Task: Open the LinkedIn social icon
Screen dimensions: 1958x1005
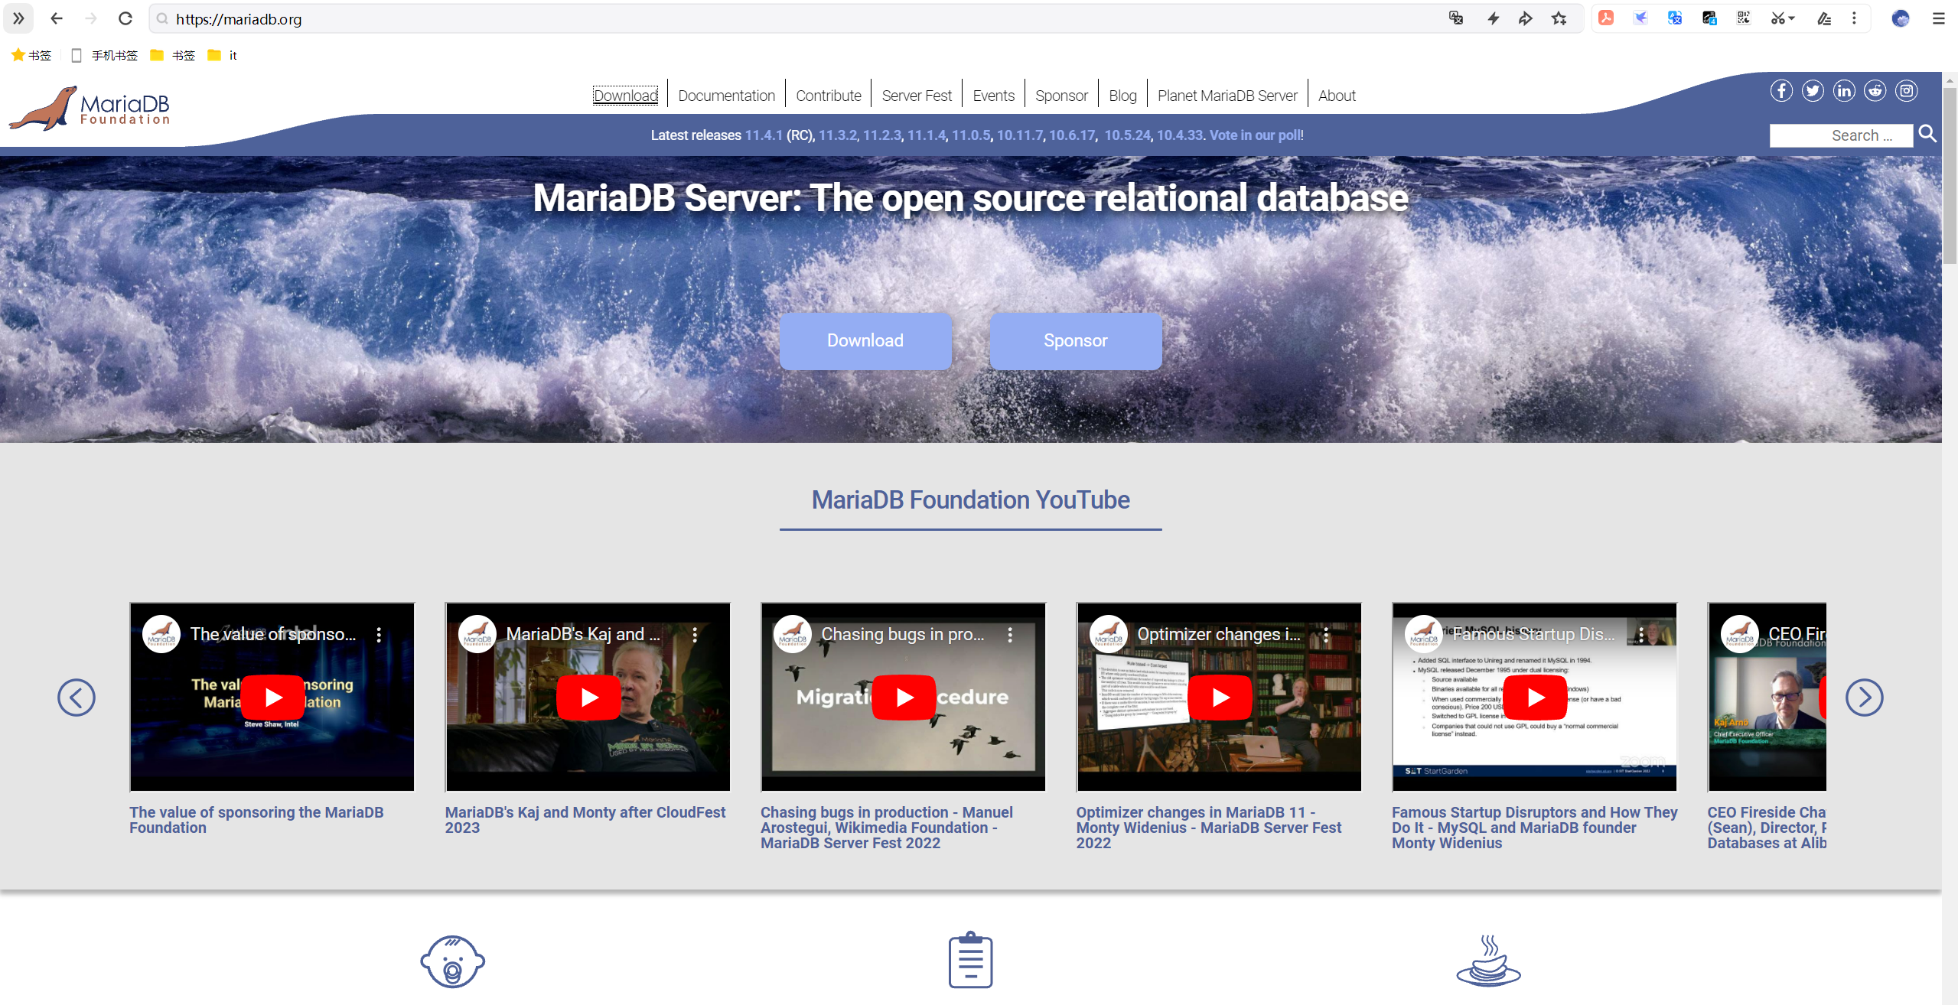Action: [1843, 91]
